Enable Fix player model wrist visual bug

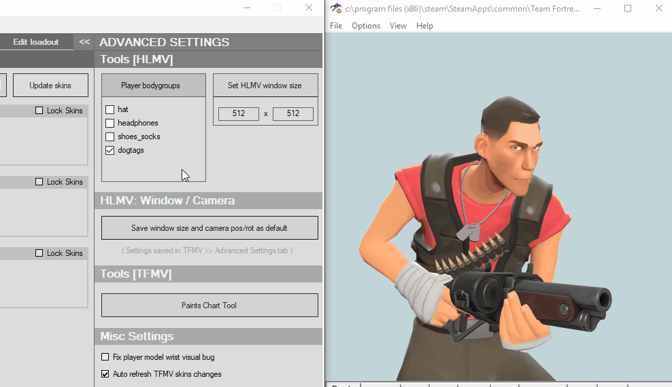click(105, 356)
